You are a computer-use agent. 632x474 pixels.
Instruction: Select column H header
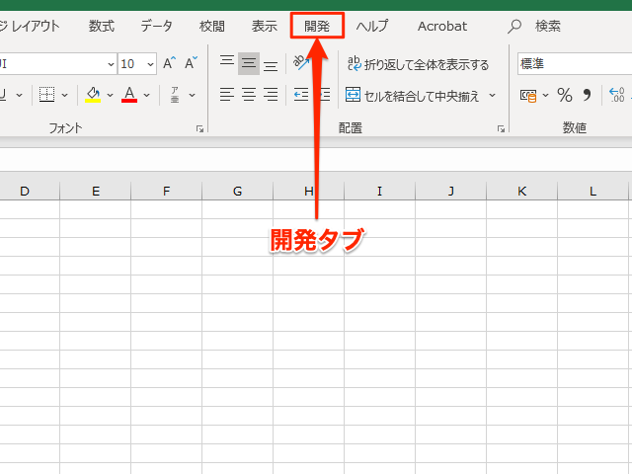309,191
